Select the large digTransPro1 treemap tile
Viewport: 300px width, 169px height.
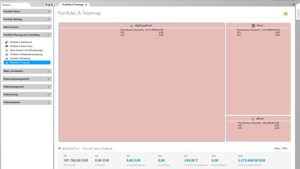pyautogui.click(x=141, y=88)
